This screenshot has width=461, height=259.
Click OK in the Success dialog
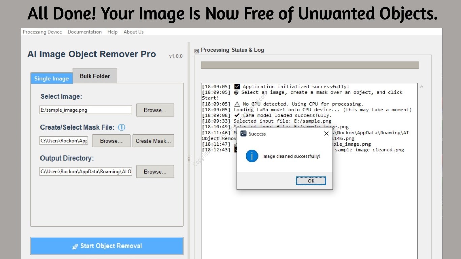coord(311,181)
